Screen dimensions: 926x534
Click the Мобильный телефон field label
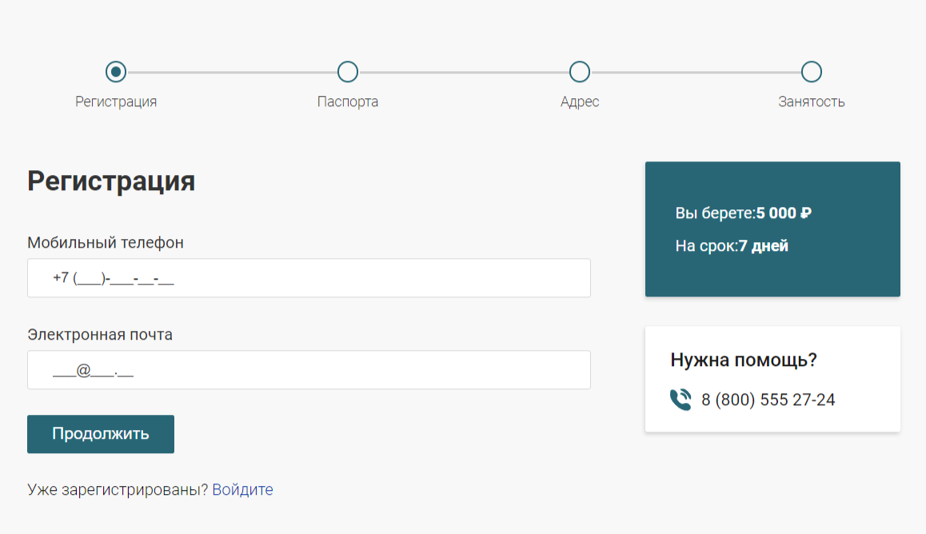tap(106, 242)
